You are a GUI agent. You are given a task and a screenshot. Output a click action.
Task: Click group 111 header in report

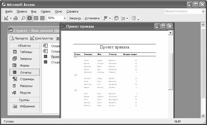click(76, 57)
